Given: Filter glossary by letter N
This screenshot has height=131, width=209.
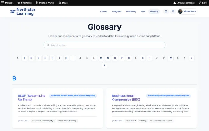Looking at the screenshot, I should coord(108,58).
